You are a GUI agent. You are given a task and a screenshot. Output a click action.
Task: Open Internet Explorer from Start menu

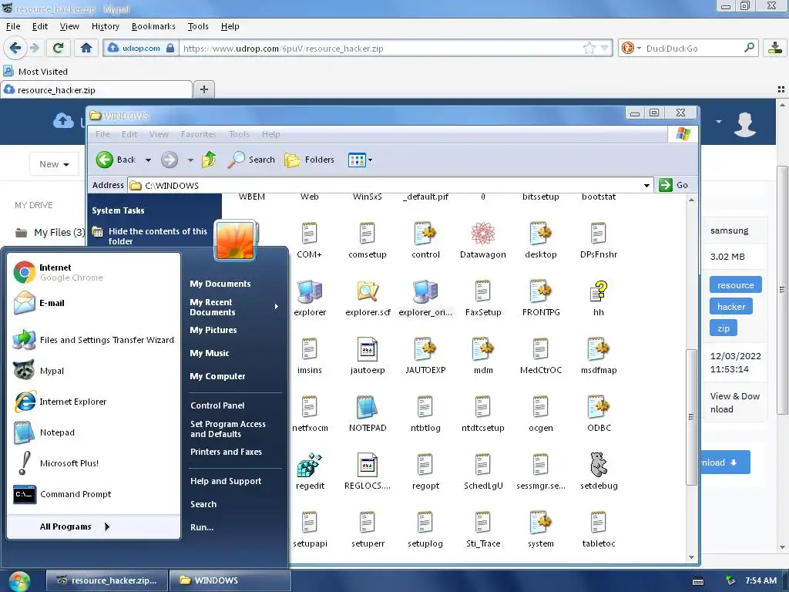pos(93,401)
